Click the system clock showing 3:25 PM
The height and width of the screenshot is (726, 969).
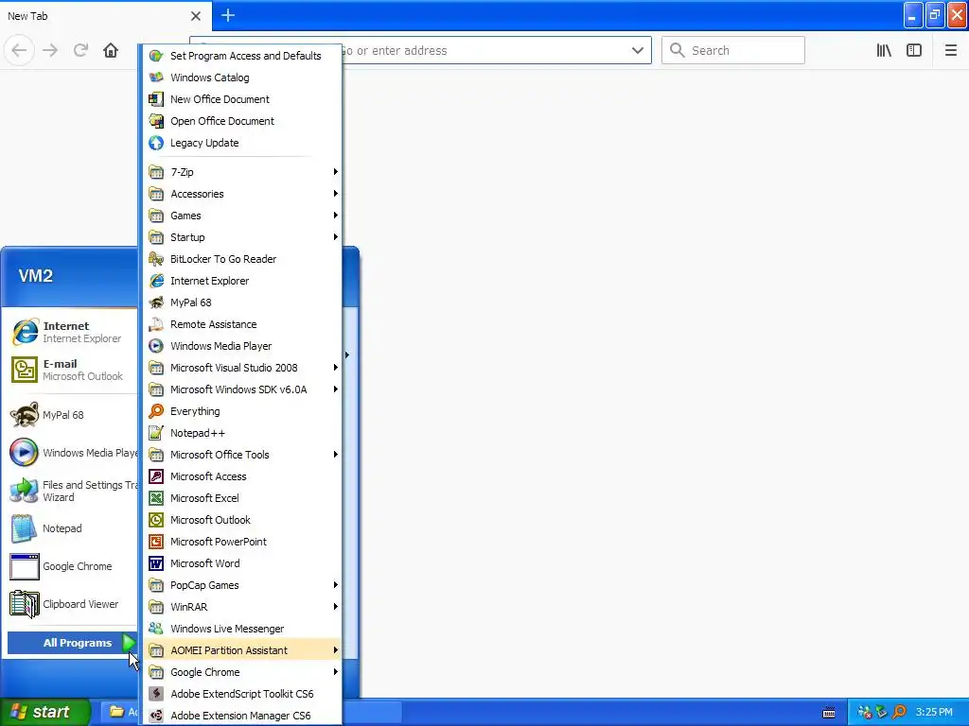[934, 712]
